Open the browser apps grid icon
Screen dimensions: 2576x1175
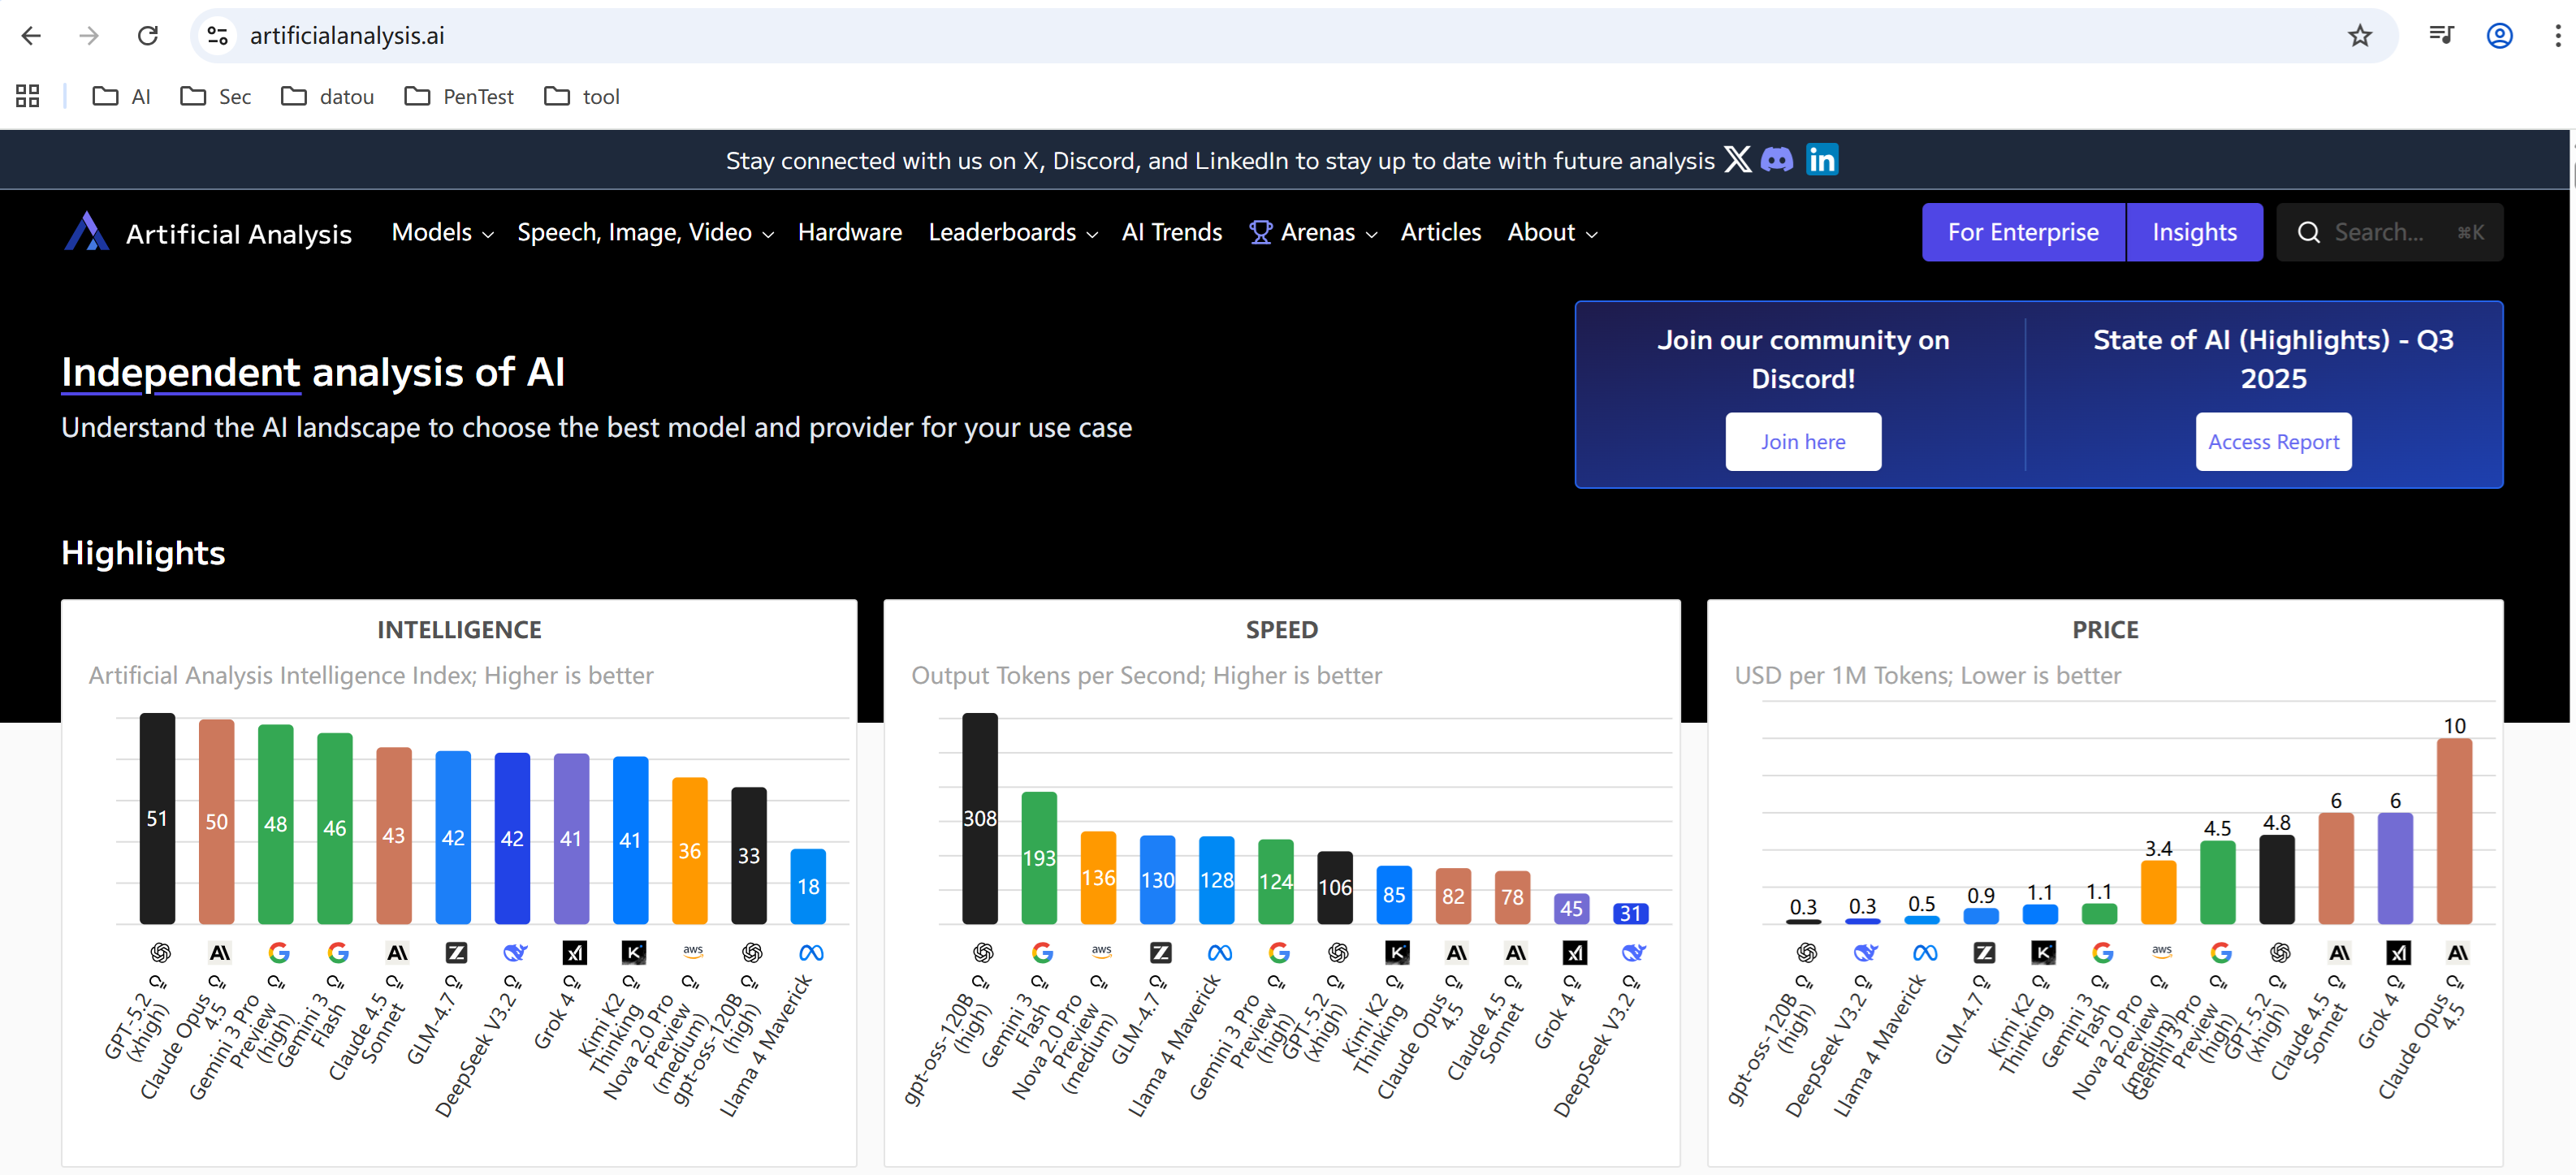point(27,97)
